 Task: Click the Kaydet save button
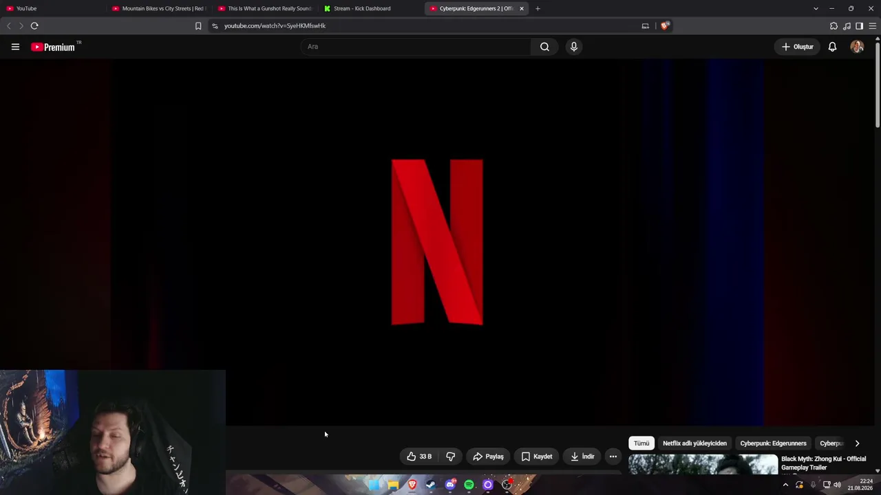coord(536,456)
